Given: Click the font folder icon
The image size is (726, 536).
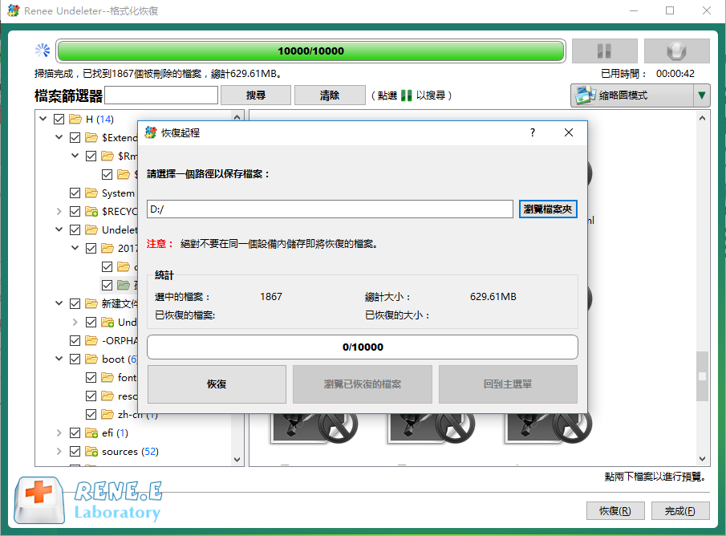Looking at the screenshot, I should 107,378.
